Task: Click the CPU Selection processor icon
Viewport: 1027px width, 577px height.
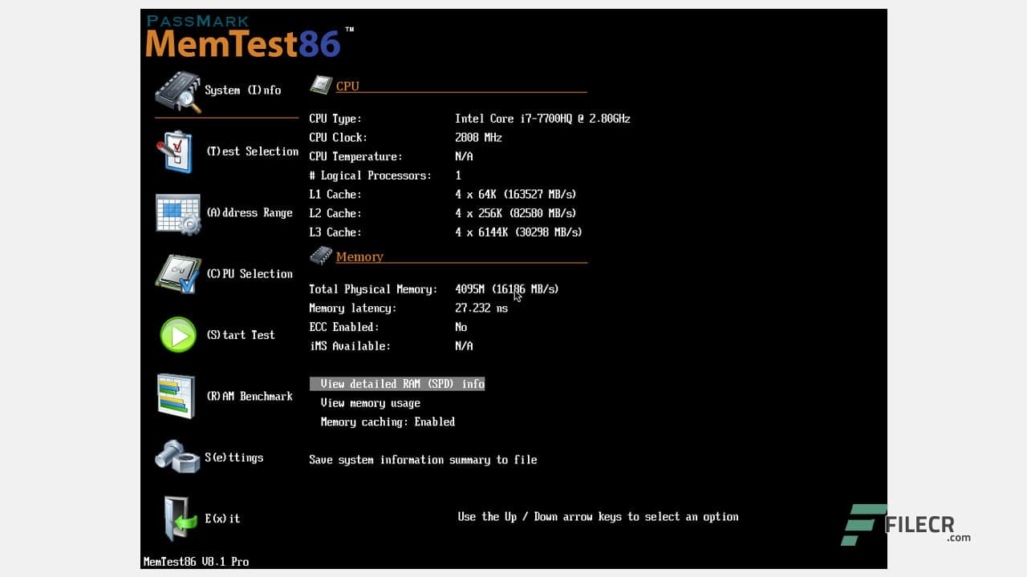Action: point(177,273)
